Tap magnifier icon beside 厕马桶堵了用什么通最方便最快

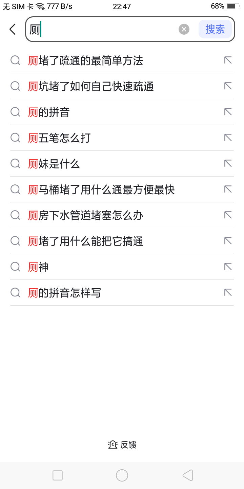tap(15, 189)
